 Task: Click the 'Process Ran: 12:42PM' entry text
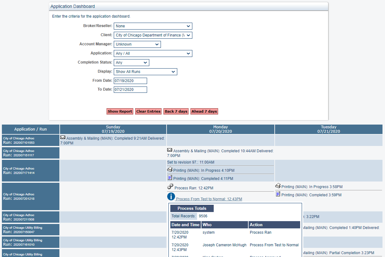[194, 188]
